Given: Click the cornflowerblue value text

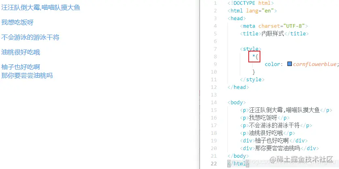Looking at the screenshot, I should pos(314,64).
